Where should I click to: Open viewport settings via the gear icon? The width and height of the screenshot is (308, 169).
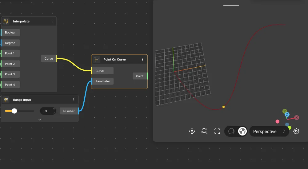pos(296,132)
